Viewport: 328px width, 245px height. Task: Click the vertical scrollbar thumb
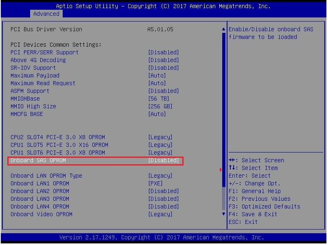(x=223, y=110)
